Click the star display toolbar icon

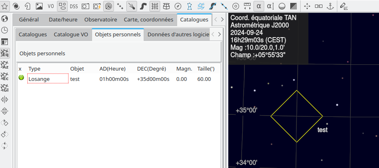click(x=5, y=6)
